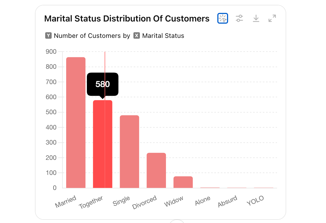Screen dimensions: 326x223
Task: Click the X axis badge icon
Action: (137, 36)
